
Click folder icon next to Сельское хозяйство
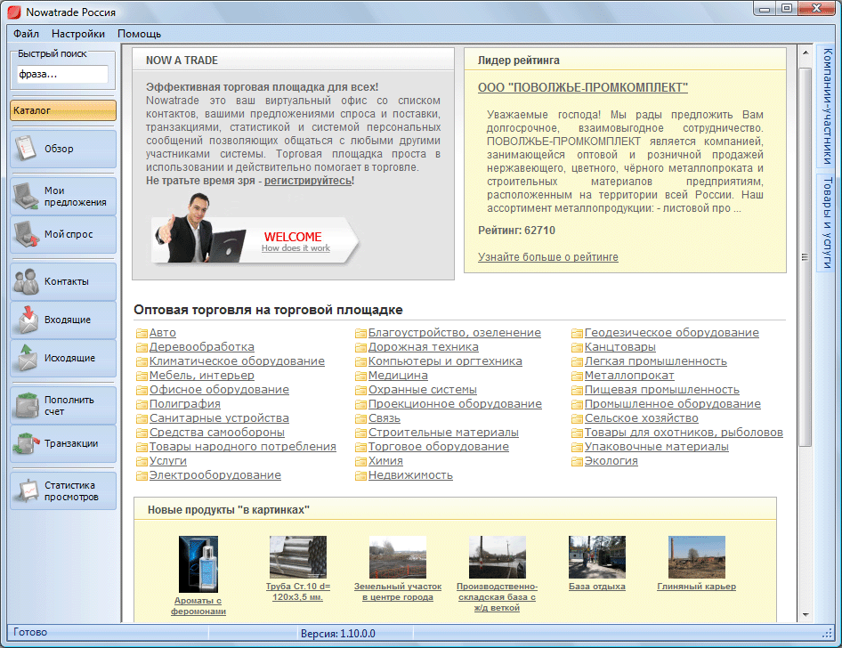578,418
